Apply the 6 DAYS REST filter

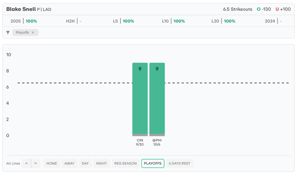click(179, 163)
